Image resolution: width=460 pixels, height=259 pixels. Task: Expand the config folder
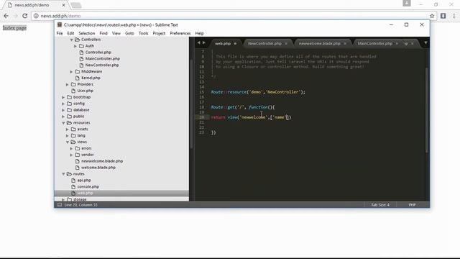pos(63,104)
